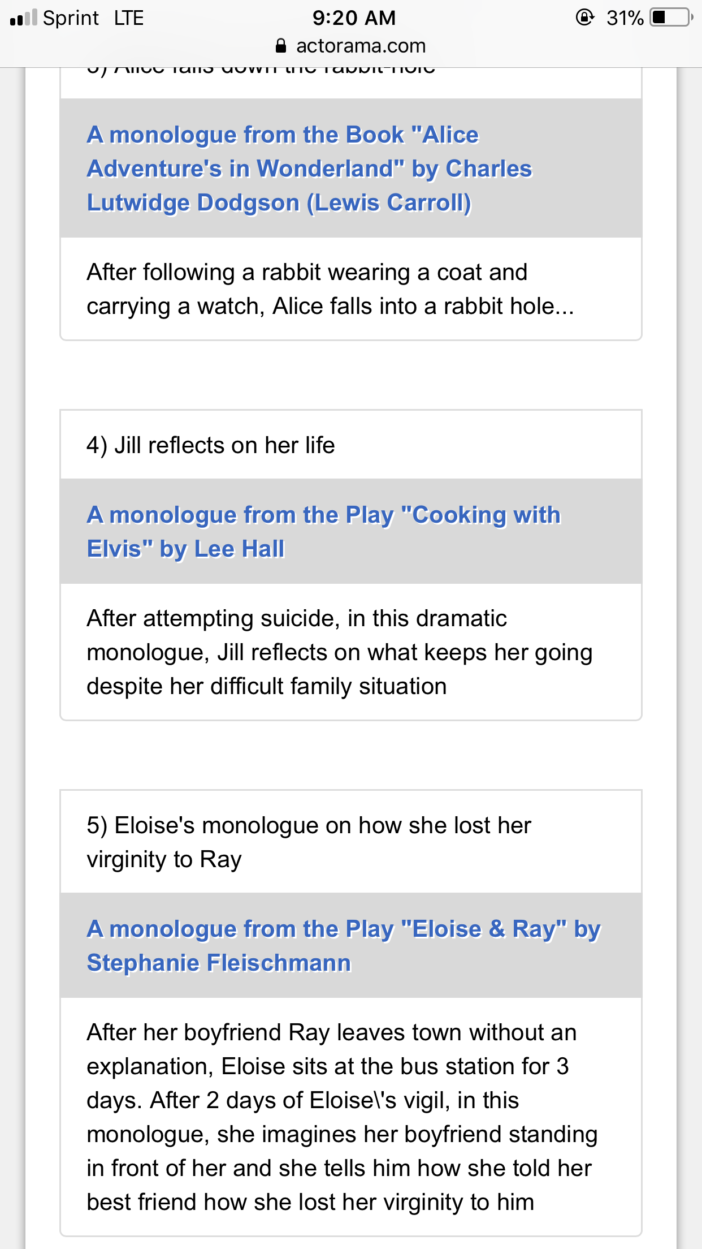Tap the padlock icon beside actorama.com
The width and height of the screenshot is (702, 1249).
pos(281,46)
